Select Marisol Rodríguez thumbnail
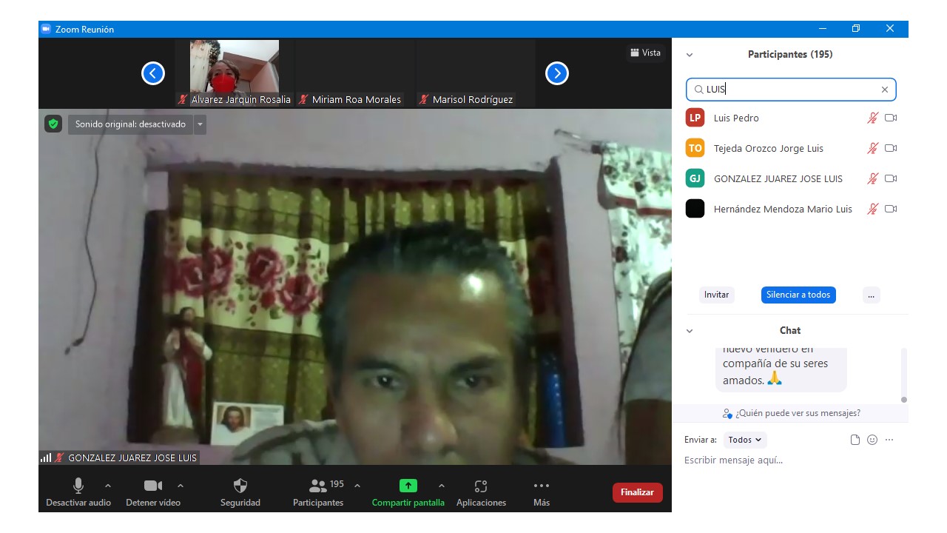 tap(476, 73)
